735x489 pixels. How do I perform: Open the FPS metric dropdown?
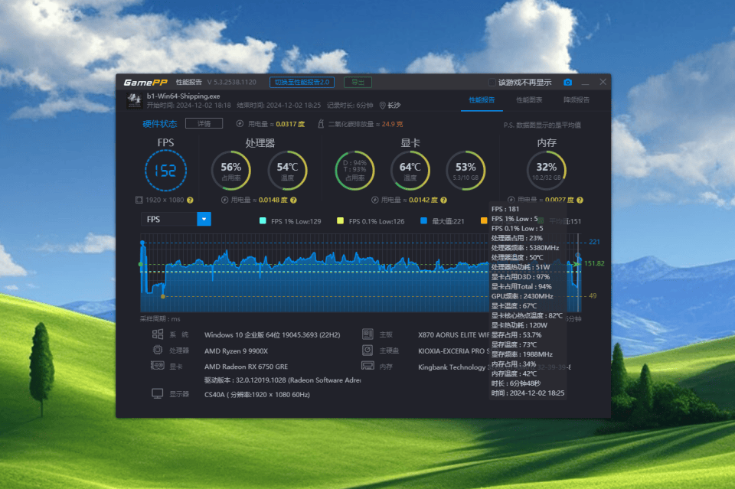coord(203,220)
